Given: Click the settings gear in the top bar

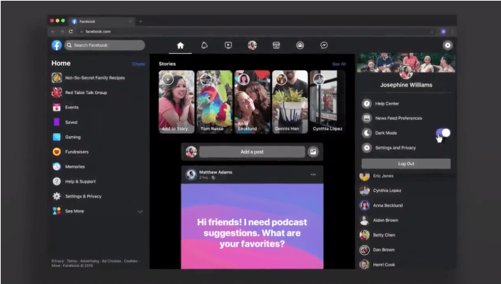Looking at the screenshot, I should (447, 45).
